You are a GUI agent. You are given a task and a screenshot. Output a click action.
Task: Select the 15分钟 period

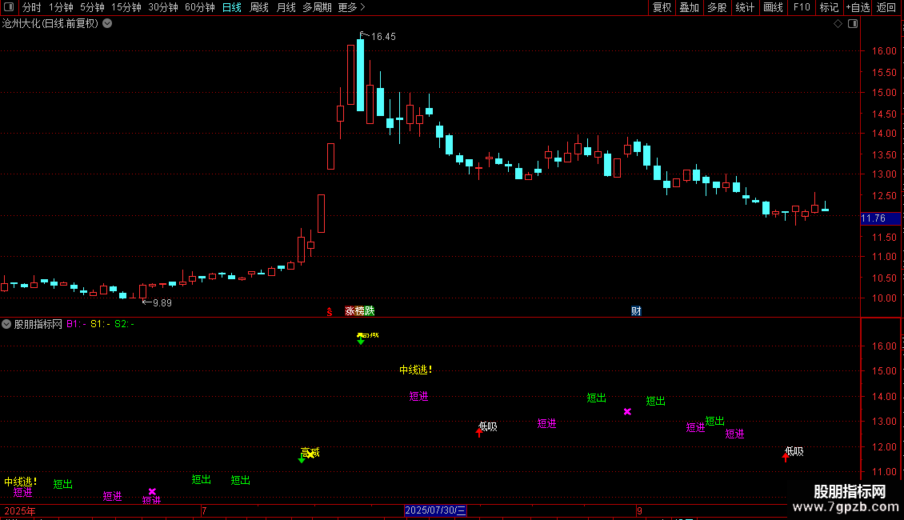point(126,7)
